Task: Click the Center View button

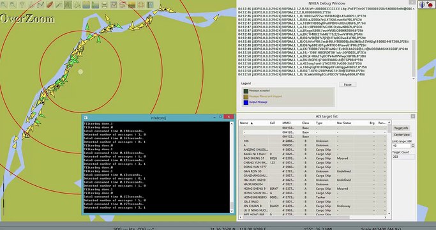Action: point(402,135)
